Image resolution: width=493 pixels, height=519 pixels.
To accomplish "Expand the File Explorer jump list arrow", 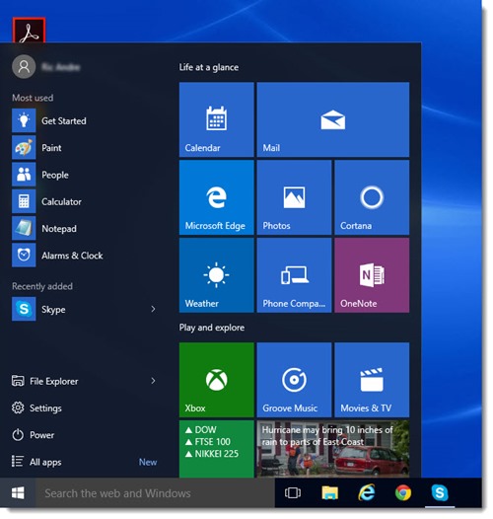I will point(153,381).
